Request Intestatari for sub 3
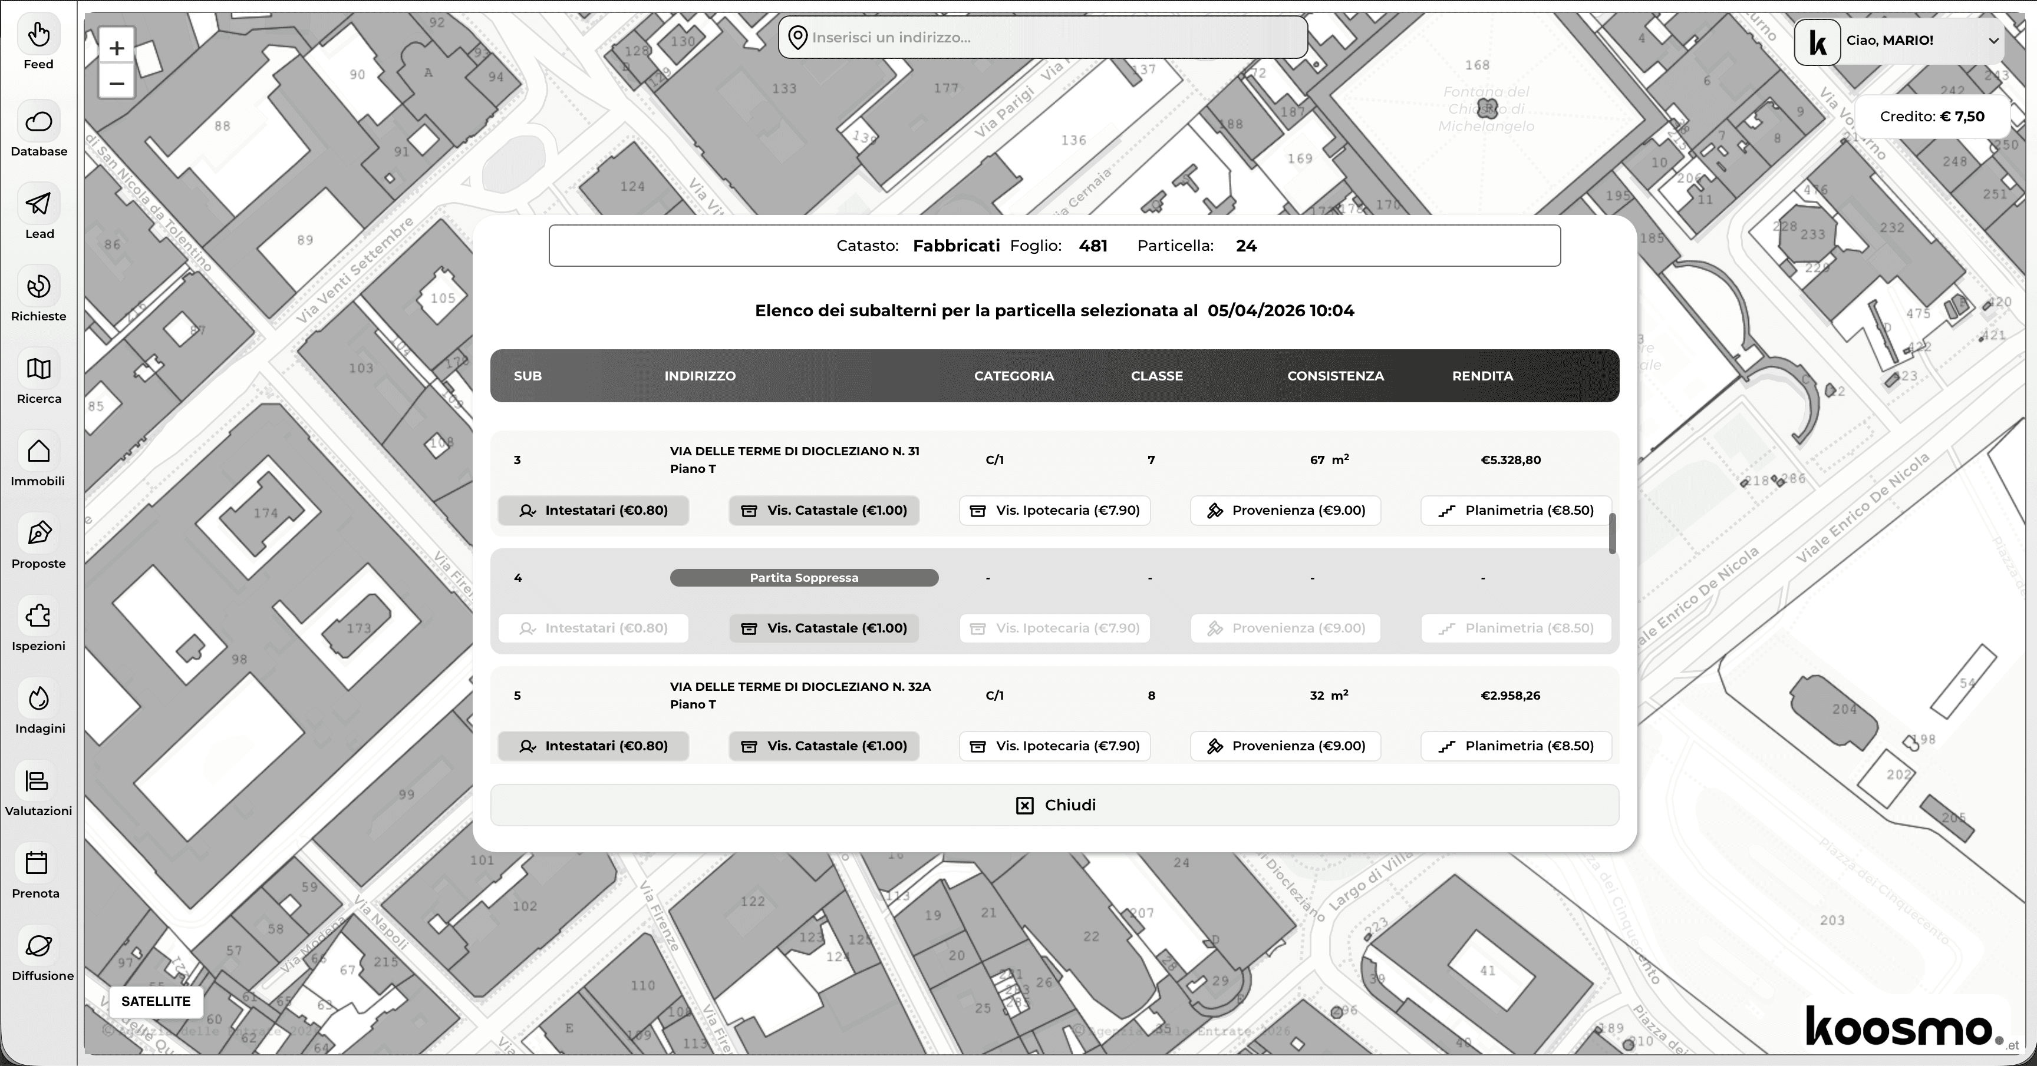 click(593, 511)
